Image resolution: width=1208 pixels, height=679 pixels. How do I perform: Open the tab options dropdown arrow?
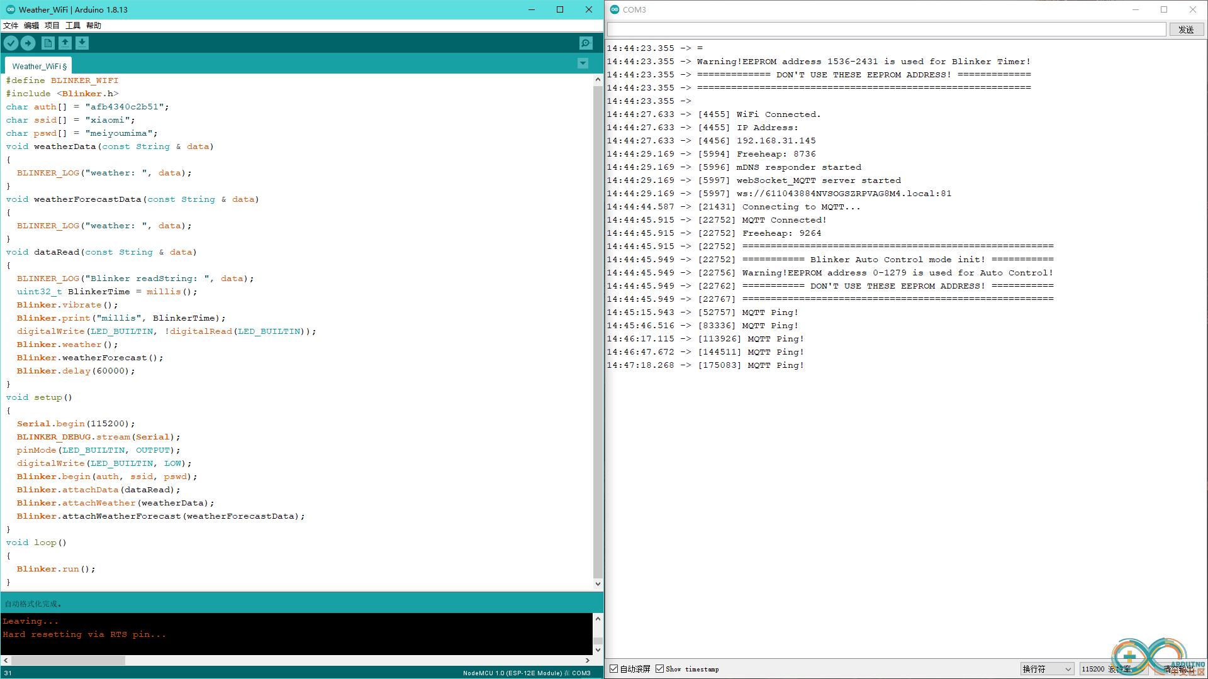click(583, 63)
